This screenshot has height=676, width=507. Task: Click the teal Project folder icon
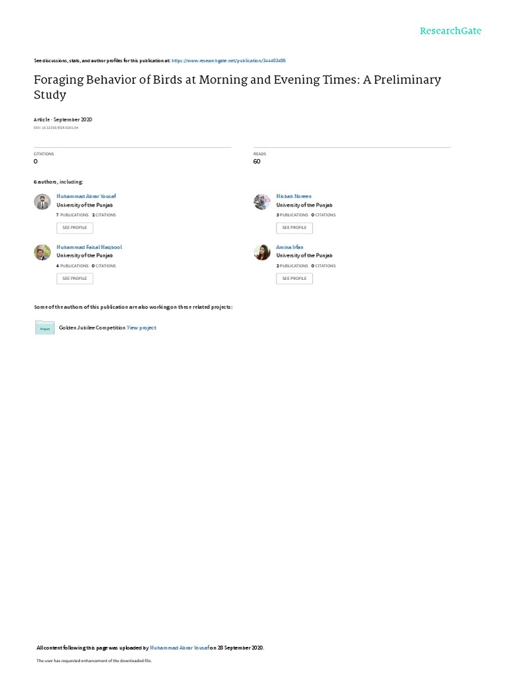(45, 327)
